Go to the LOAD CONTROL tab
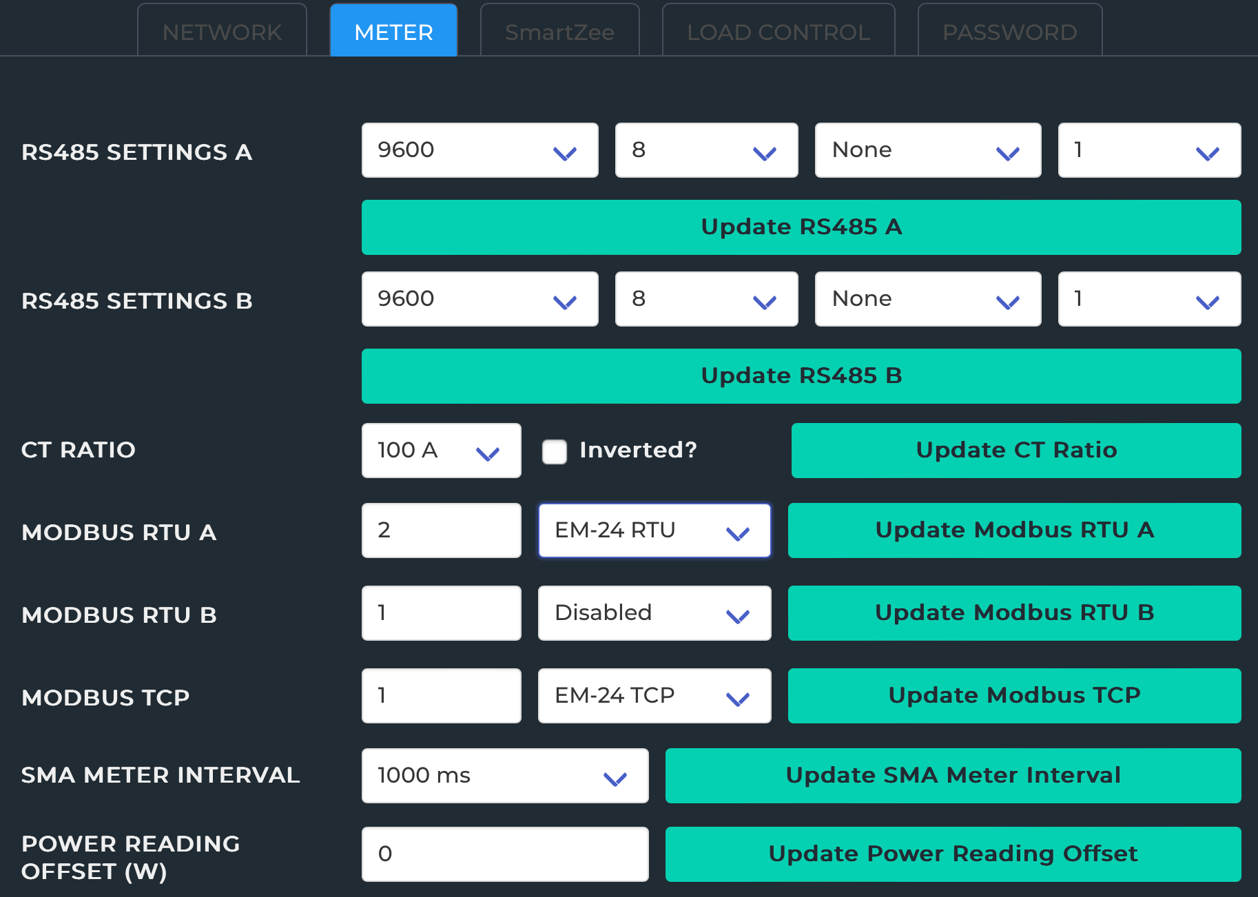 point(778,32)
